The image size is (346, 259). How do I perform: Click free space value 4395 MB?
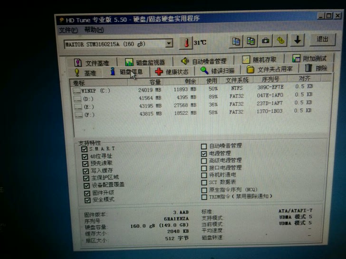pos(186,97)
